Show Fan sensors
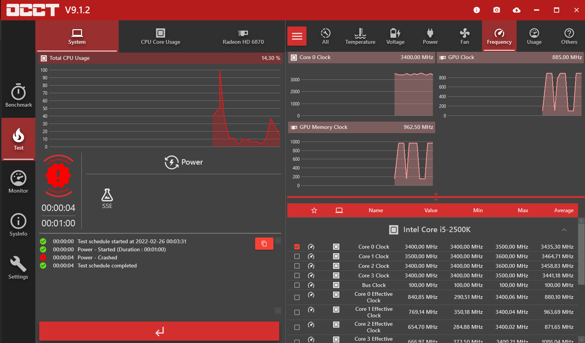 (464, 36)
